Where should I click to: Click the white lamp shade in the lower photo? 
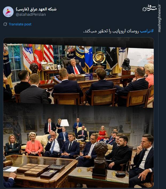(65, 123)
